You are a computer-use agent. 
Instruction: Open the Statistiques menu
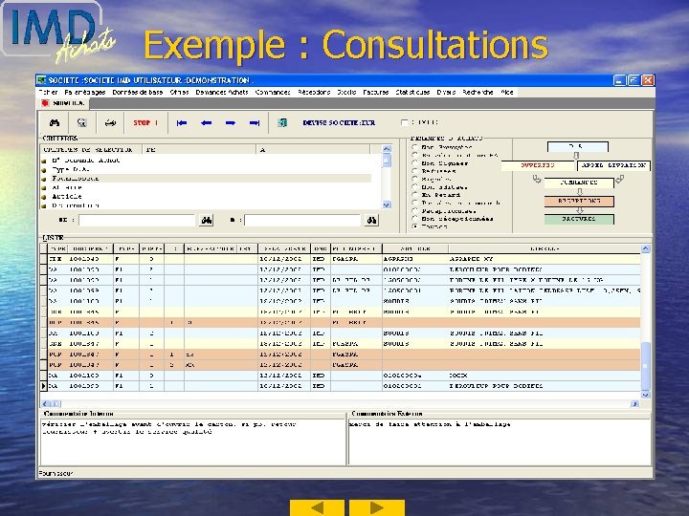[x=412, y=92]
